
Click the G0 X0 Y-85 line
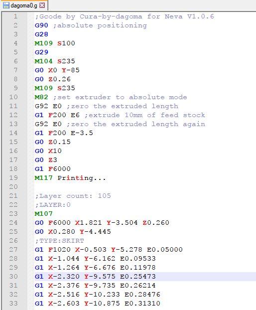click(x=57, y=70)
